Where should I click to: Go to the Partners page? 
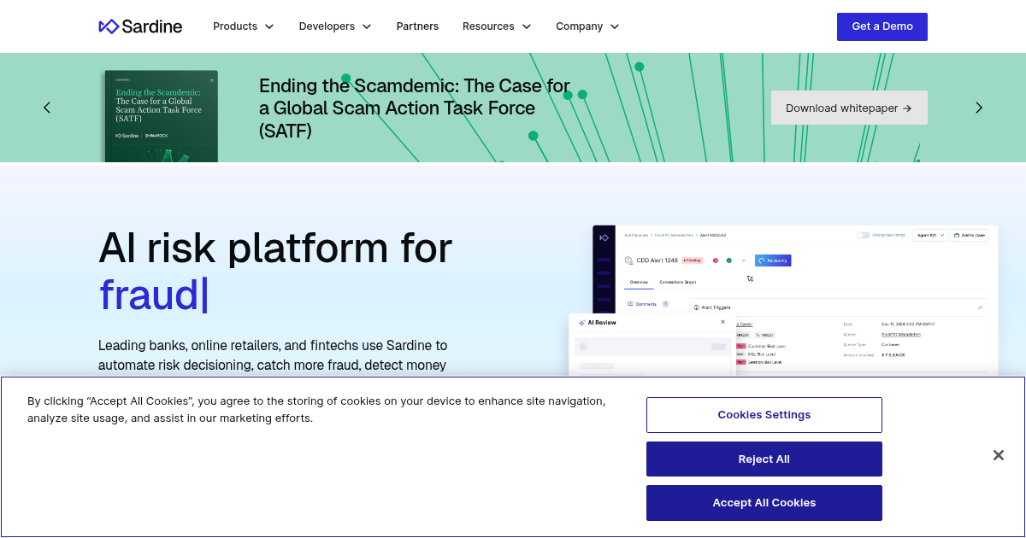click(x=417, y=26)
